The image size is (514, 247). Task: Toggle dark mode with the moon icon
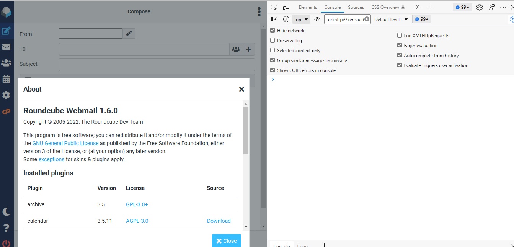[x=6, y=211]
